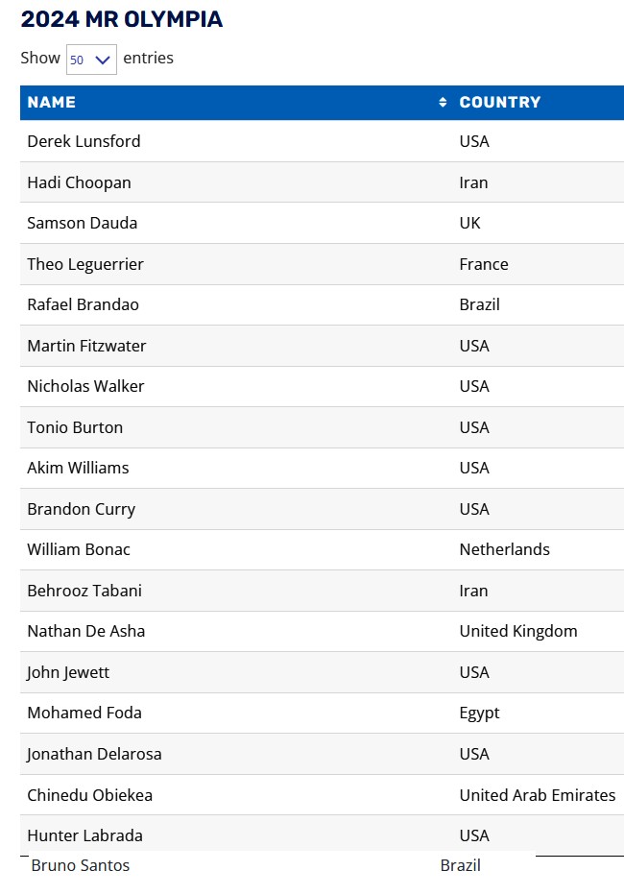Click the Brandon Curry entry

[x=81, y=509]
